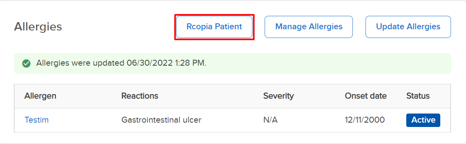This screenshot has height=144, width=466.
Task: Open the Testim allergen link
Action: 36,120
